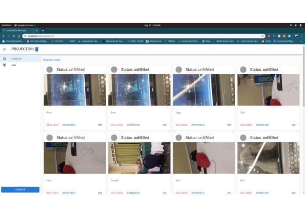Click the avatar circle on the Sendgff card
This screenshot has width=305, height=216.
point(114,138)
